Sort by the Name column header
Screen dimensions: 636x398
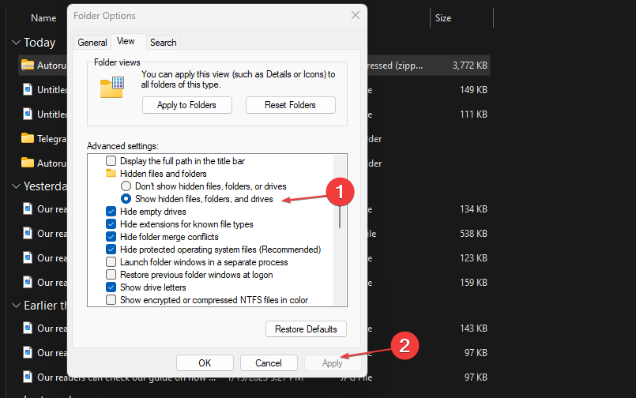[43, 18]
